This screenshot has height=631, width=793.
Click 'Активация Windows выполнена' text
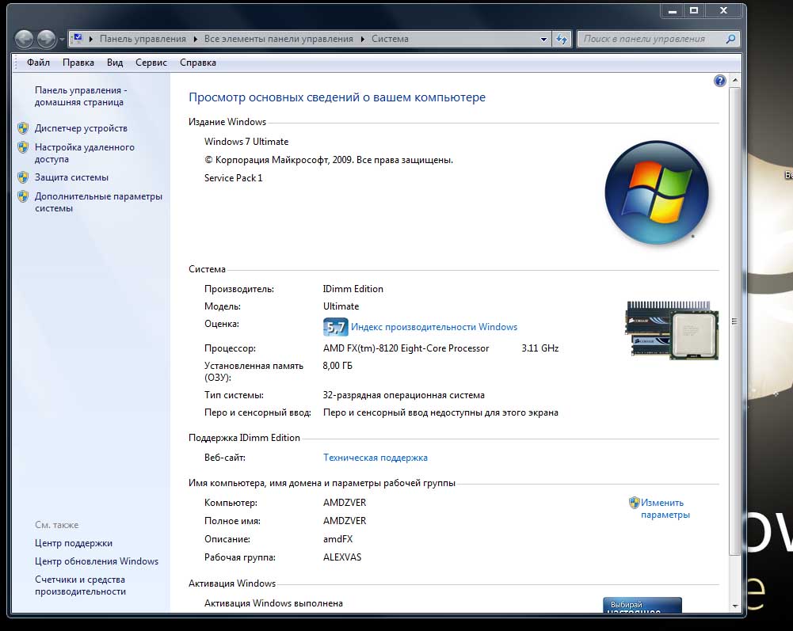click(273, 603)
